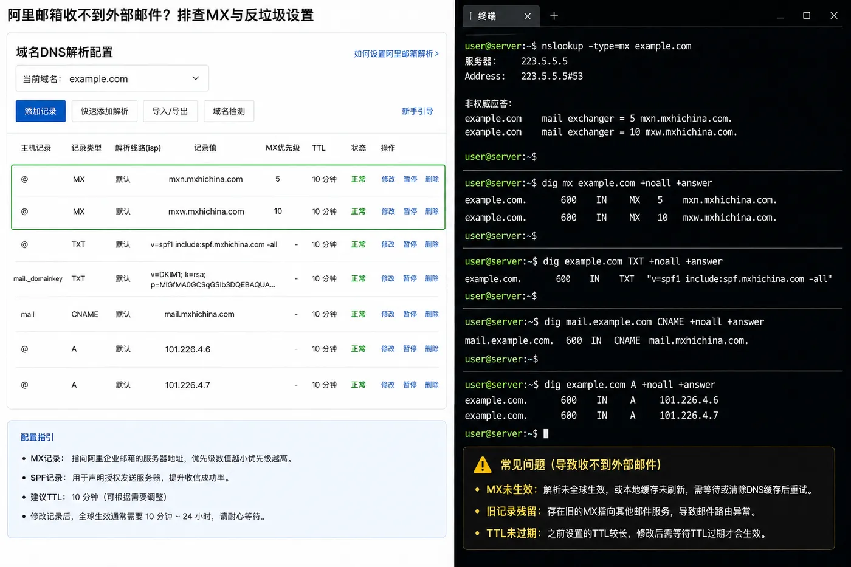Select record value mxn.mxhichina.com in table

click(205, 179)
